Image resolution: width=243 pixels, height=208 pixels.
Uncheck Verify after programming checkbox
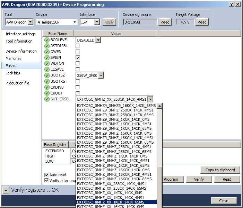(46, 180)
